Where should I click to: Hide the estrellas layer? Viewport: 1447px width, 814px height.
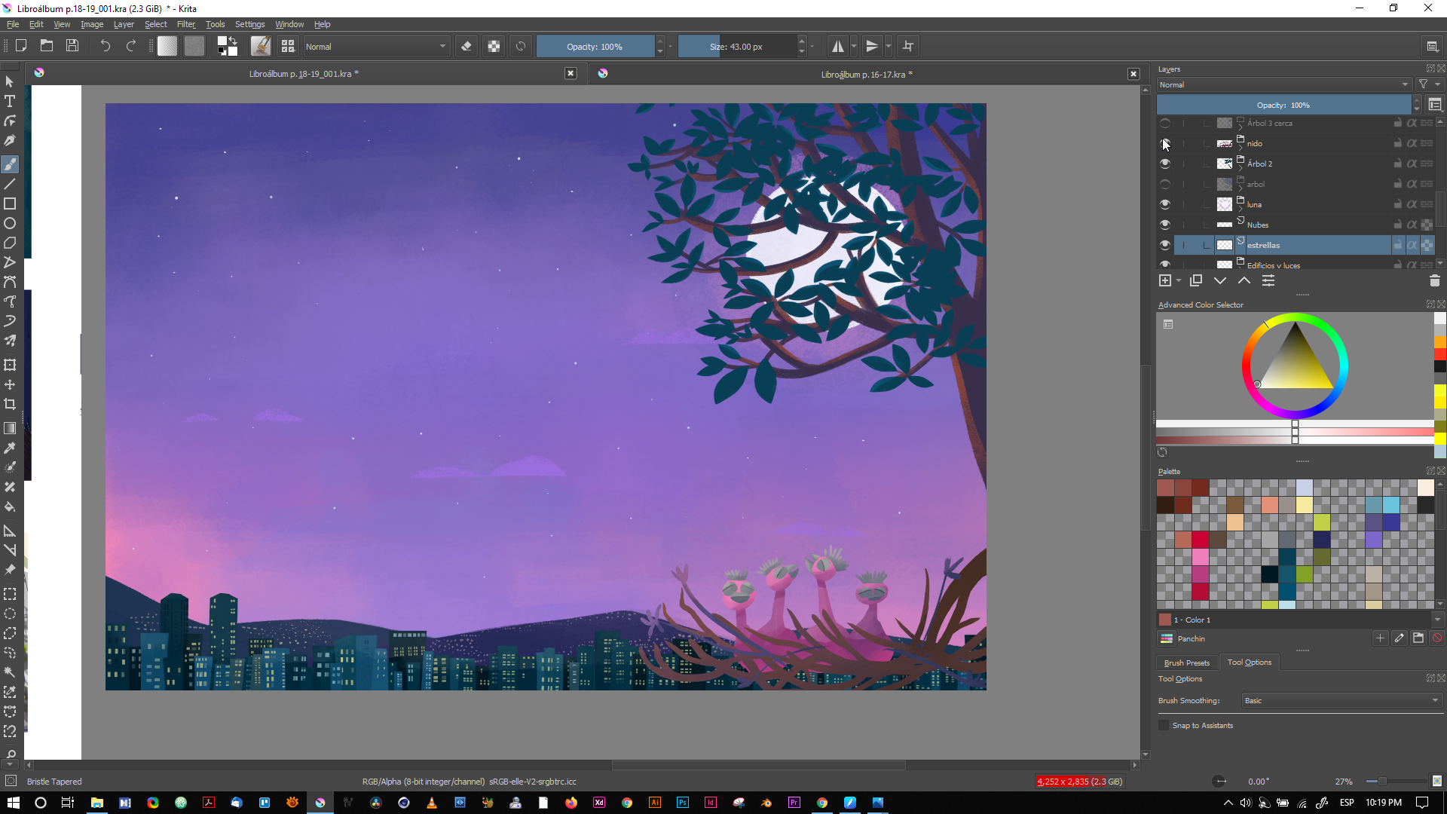[1165, 245]
